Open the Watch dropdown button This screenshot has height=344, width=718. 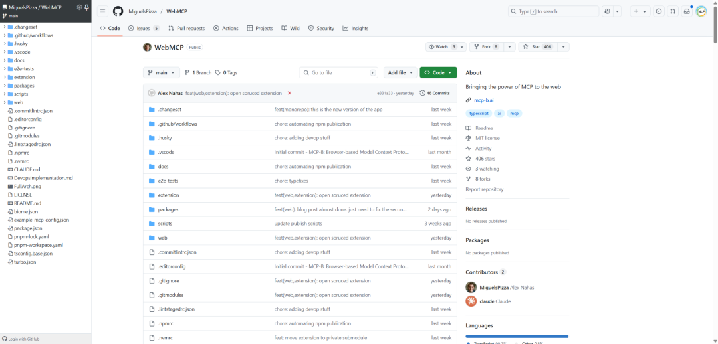[446, 46]
